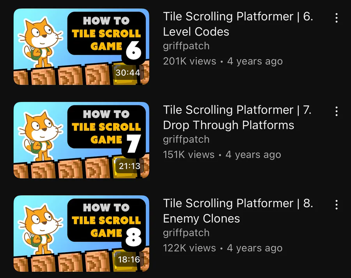Click the 21:13 duration badge
This screenshot has width=351, height=278.
pos(129,166)
